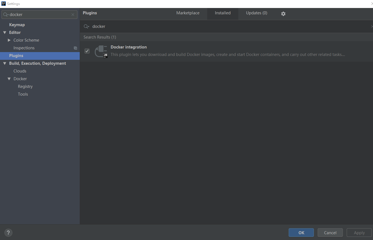The width and height of the screenshot is (373, 240).
Task: Collapse the Docker tree node
Action: click(x=9, y=79)
